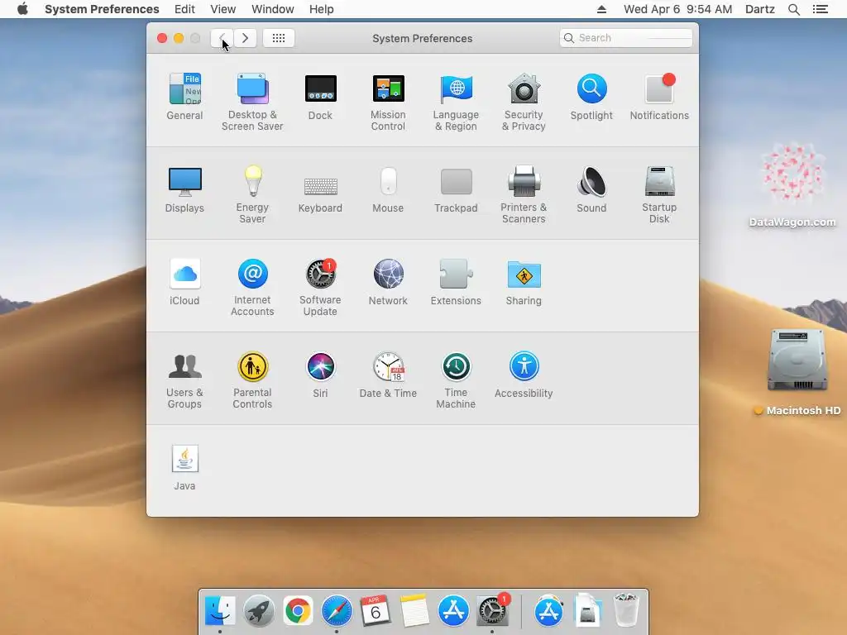Open Notifications preferences
The image size is (847, 635).
(659, 96)
